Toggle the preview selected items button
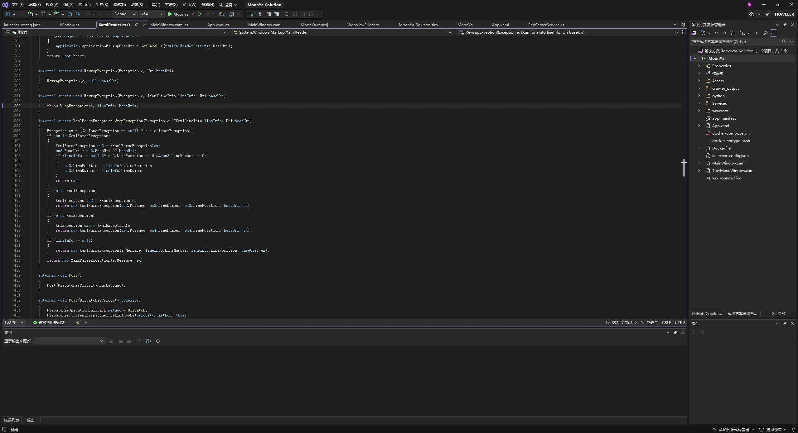The height and width of the screenshot is (433, 798). pos(773,33)
